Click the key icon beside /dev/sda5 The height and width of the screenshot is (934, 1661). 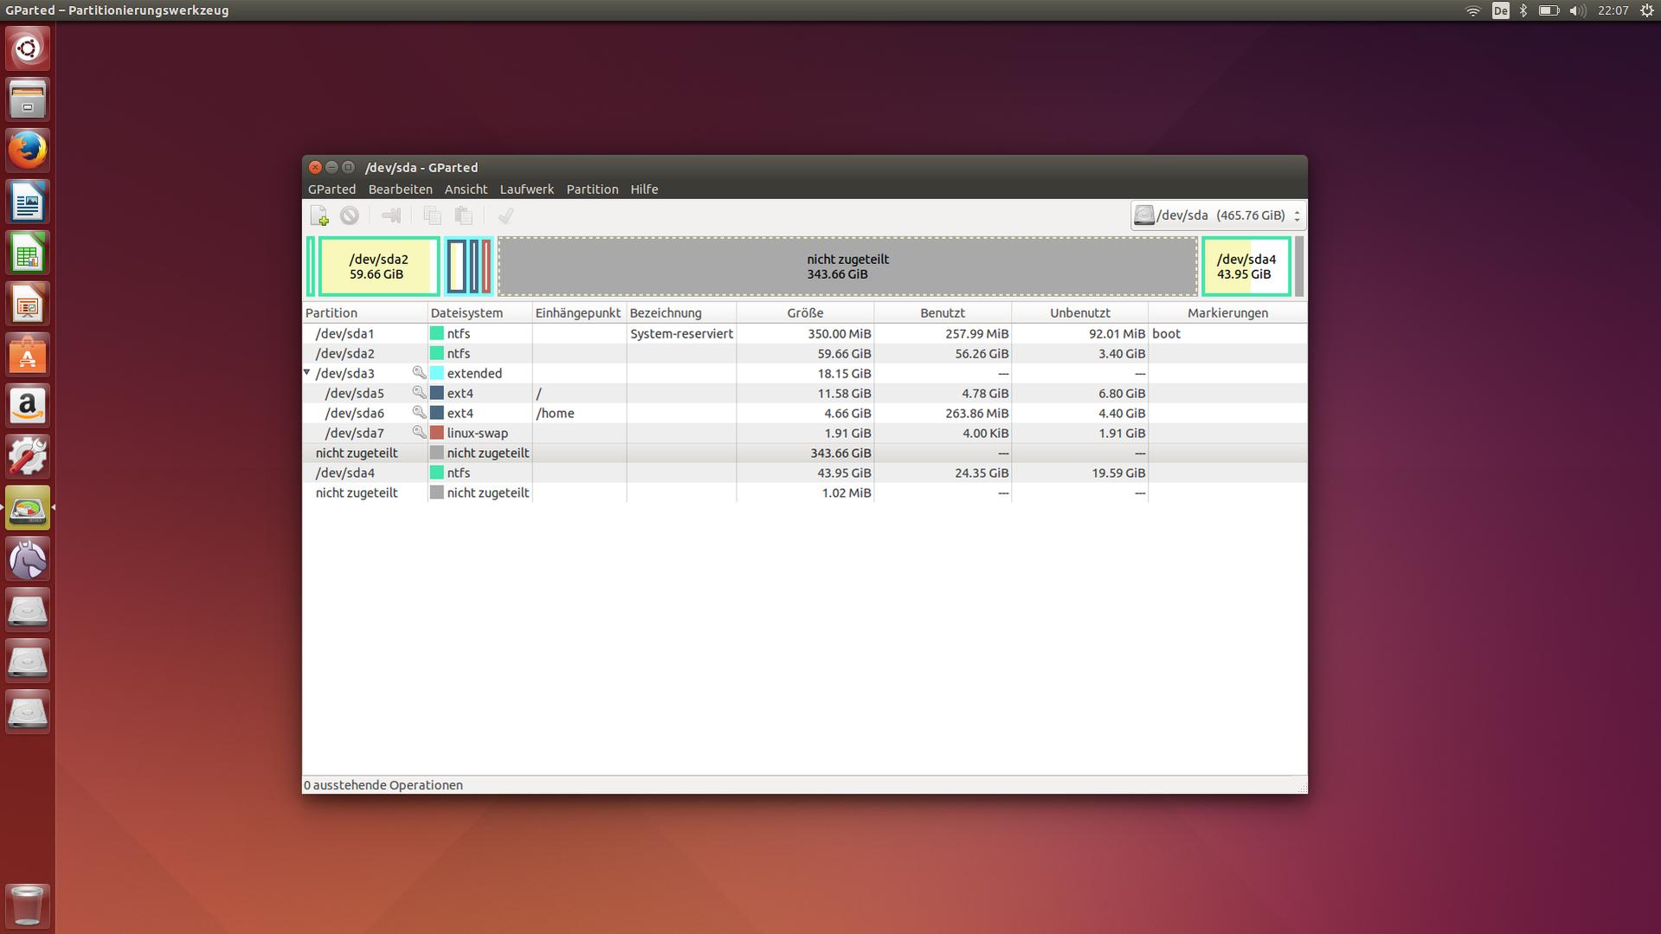419,393
